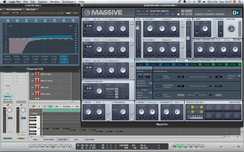Image resolution: width=244 pixels, height=152 pixels.
Task: Open the Filter 2 Highpass 2 type dropdown
Action: [x=167, y=40]
